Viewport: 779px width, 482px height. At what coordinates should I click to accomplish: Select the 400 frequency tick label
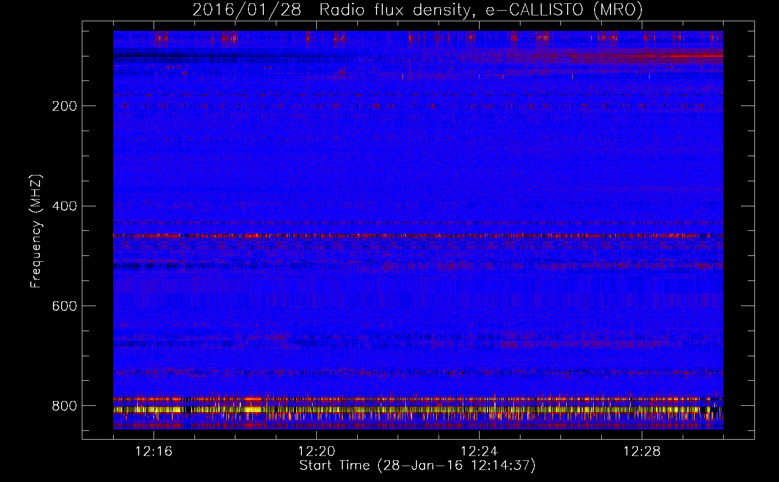tap(65, 206)
